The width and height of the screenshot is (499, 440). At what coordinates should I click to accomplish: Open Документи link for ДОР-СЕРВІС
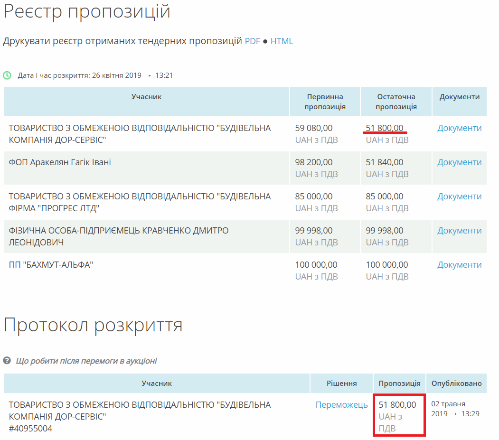[x=459, y=128]
